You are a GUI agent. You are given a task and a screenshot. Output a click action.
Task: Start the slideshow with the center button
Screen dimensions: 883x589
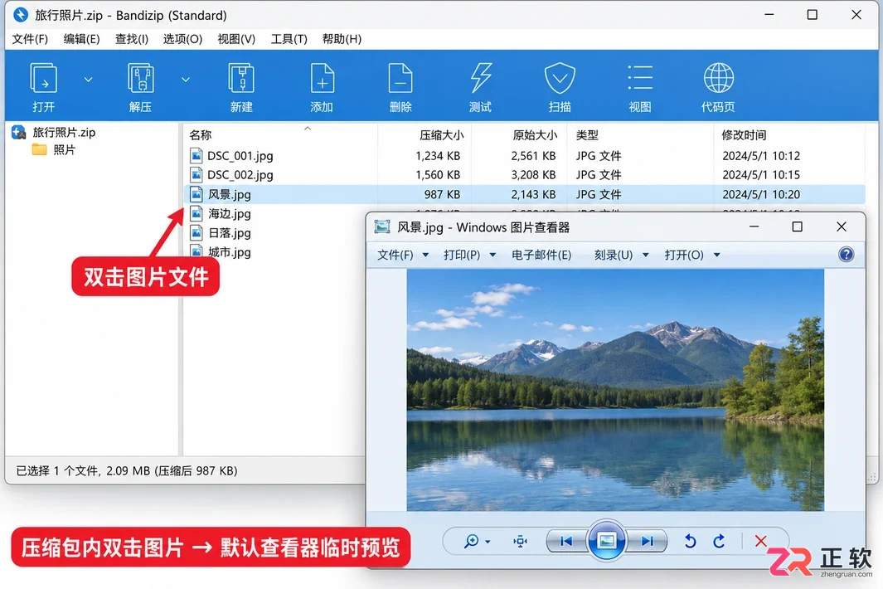tap(606, 541)
